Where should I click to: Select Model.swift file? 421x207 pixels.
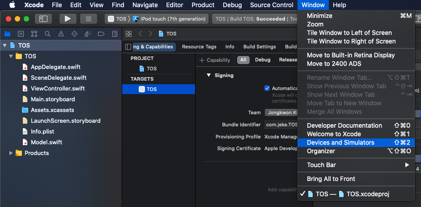(47, 142)
